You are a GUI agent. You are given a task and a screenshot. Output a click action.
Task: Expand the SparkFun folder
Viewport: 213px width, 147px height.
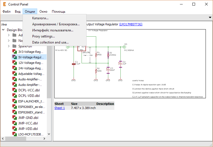[9, 46]
